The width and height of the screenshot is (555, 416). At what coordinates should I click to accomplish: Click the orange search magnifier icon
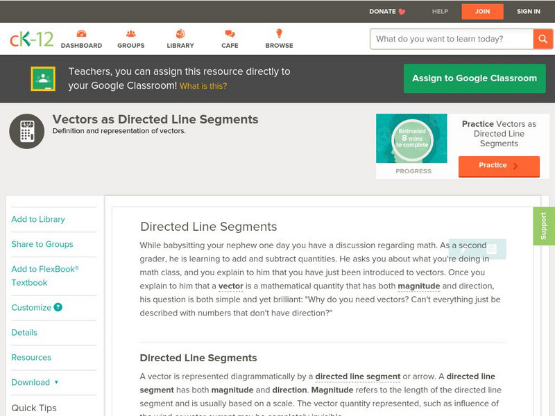[543, 39]
